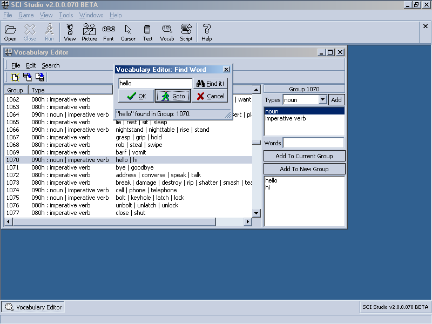Open the View editor from toolbar
Screen dimensions: 432x324
70,32
